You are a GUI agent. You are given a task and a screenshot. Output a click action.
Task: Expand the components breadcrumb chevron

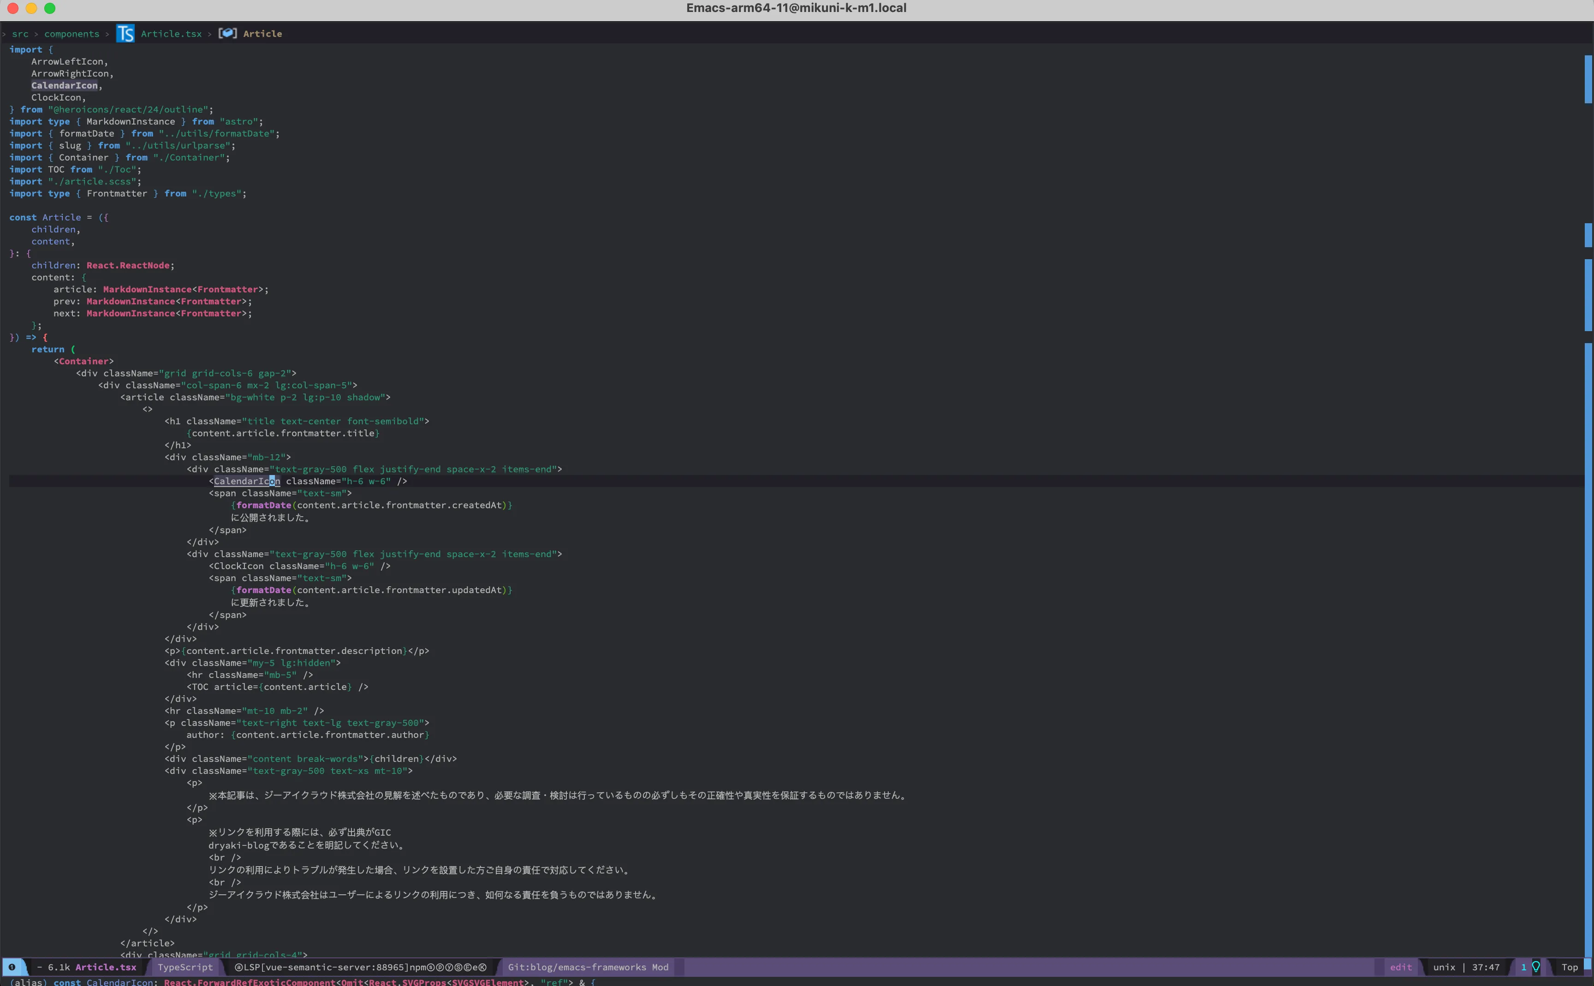coord(107,33)
